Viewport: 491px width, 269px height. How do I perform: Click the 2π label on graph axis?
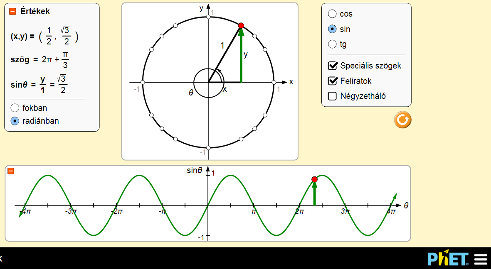[299, 211]
